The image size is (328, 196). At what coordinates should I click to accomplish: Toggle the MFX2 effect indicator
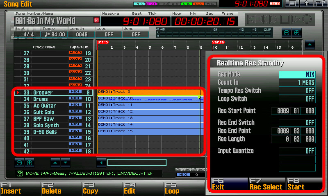click(163, 4)
